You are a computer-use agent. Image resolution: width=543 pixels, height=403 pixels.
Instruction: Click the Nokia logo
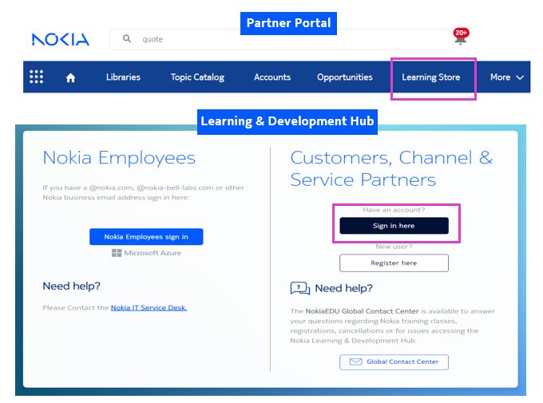point(61,39)
